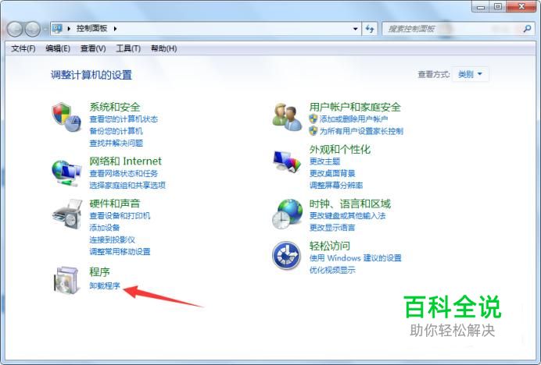Open the Hardware and Sound printer icon
Viewport: 541px width, 365px height.
coord(67,214)
